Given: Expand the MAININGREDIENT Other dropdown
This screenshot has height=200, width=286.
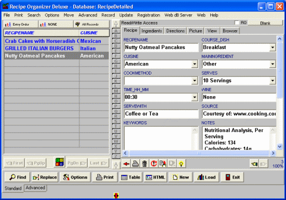Looking at the screenshot, I should click(x=273, y=64).
